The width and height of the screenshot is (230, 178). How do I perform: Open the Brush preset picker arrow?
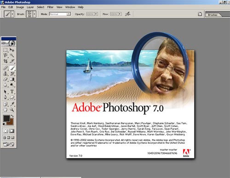tap(34, 14)
